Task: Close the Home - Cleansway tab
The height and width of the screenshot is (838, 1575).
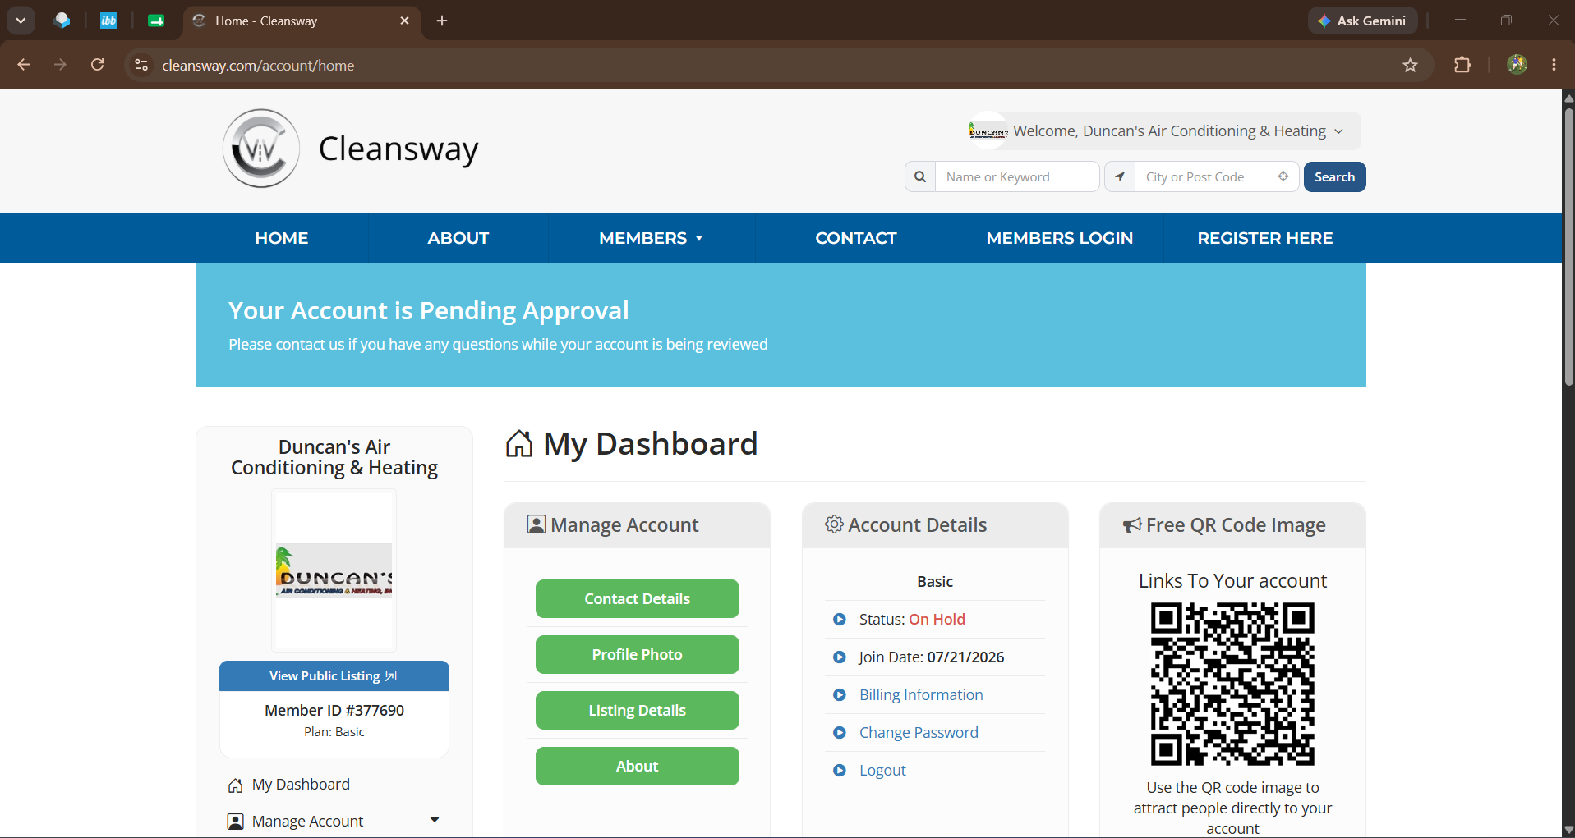Action: 404,21
